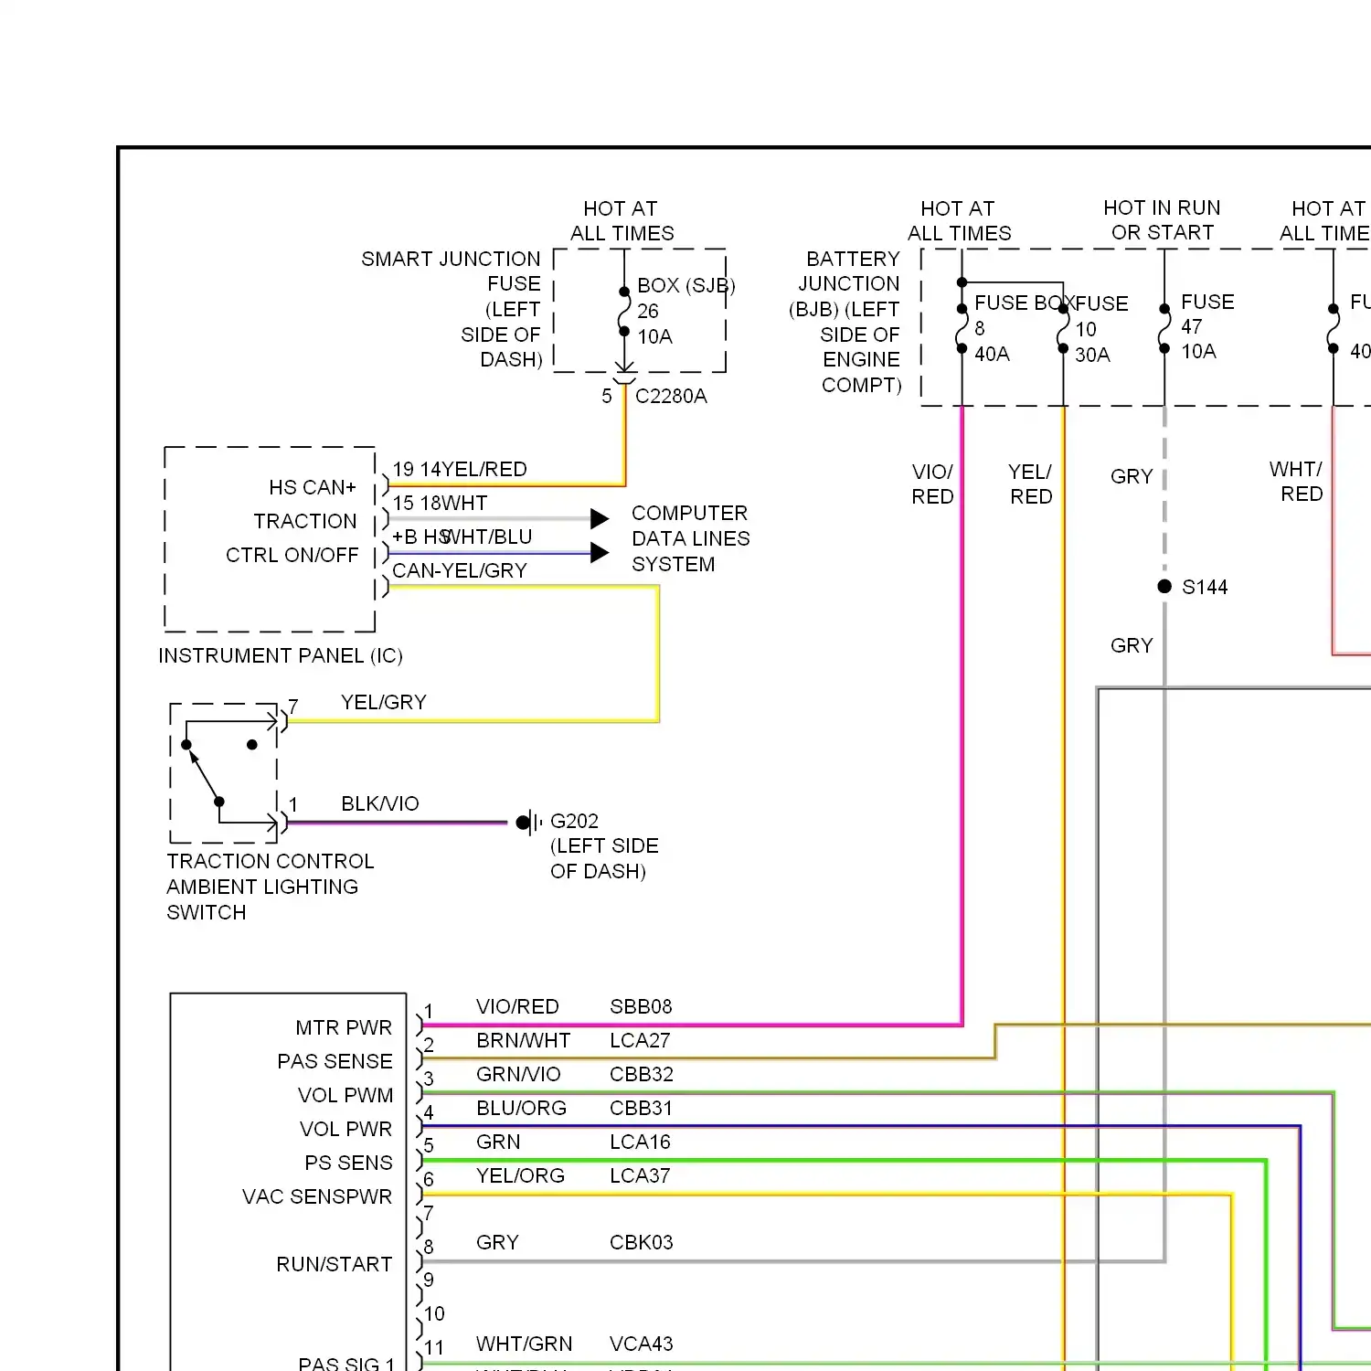Select the INSTRUMENT PANEL (IC) caption
The width and height of the screenshot is (1371, 1371).
pyautogui.click(x=281, y=655)
